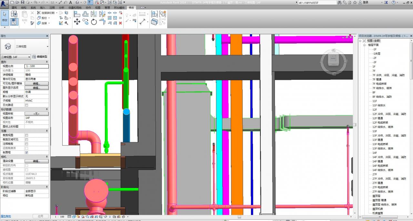
Task: Select the Align tool in ribbon
Action: 77,14
